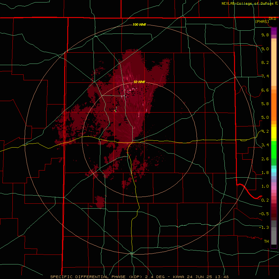Click the [PHAS] units label
This screenshot has height=279, width=279.
click(262, 21)
